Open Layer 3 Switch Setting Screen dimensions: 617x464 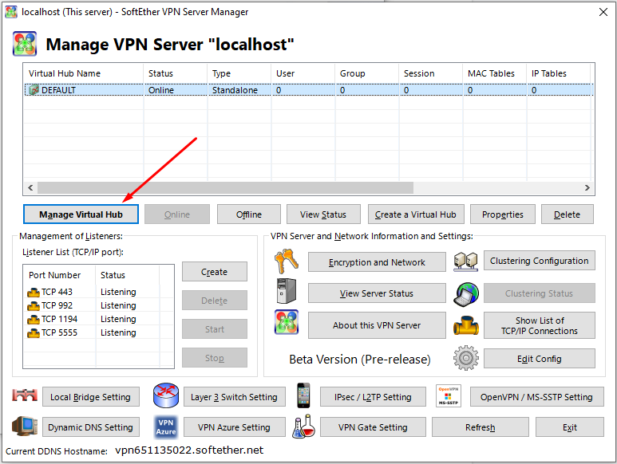(x=234, y=397)
